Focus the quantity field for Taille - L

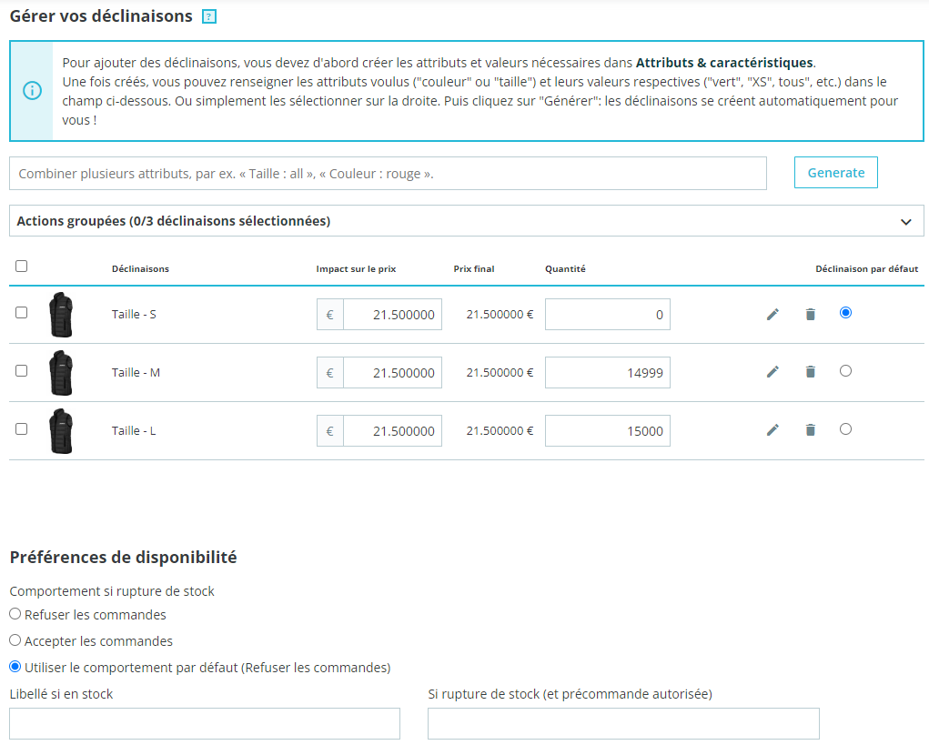pyautogui.click(x=607, y=431)
